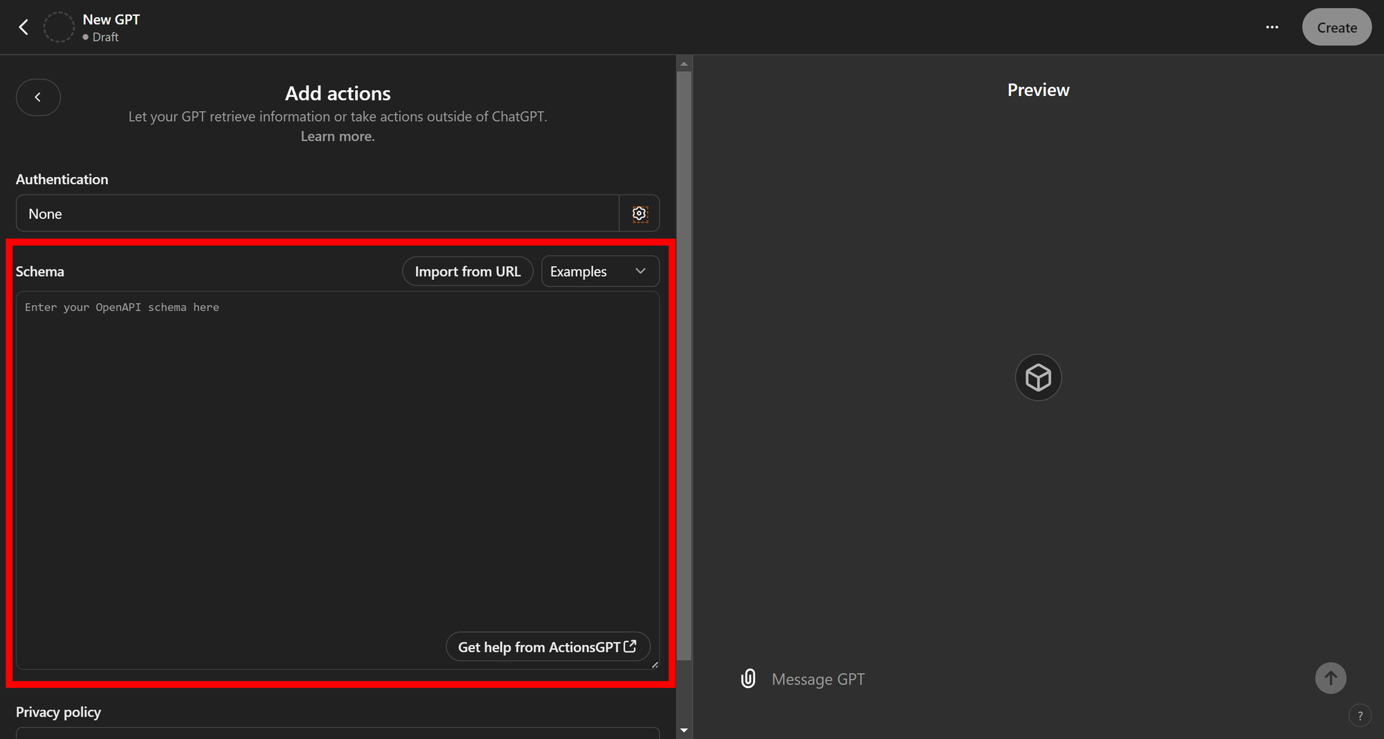Click the Authentication None field
Screen dimensions: 1384x739
point(317,214)
